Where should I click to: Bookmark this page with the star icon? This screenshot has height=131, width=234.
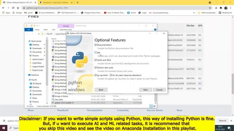pyautogui.click(x=210, y=8)
